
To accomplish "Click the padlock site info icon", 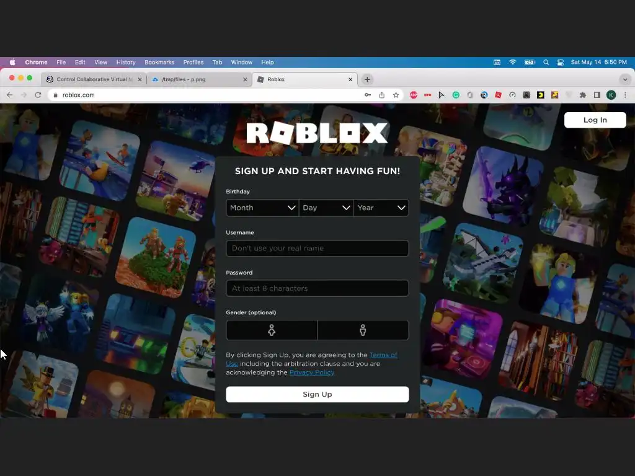I will pos(55,95).
